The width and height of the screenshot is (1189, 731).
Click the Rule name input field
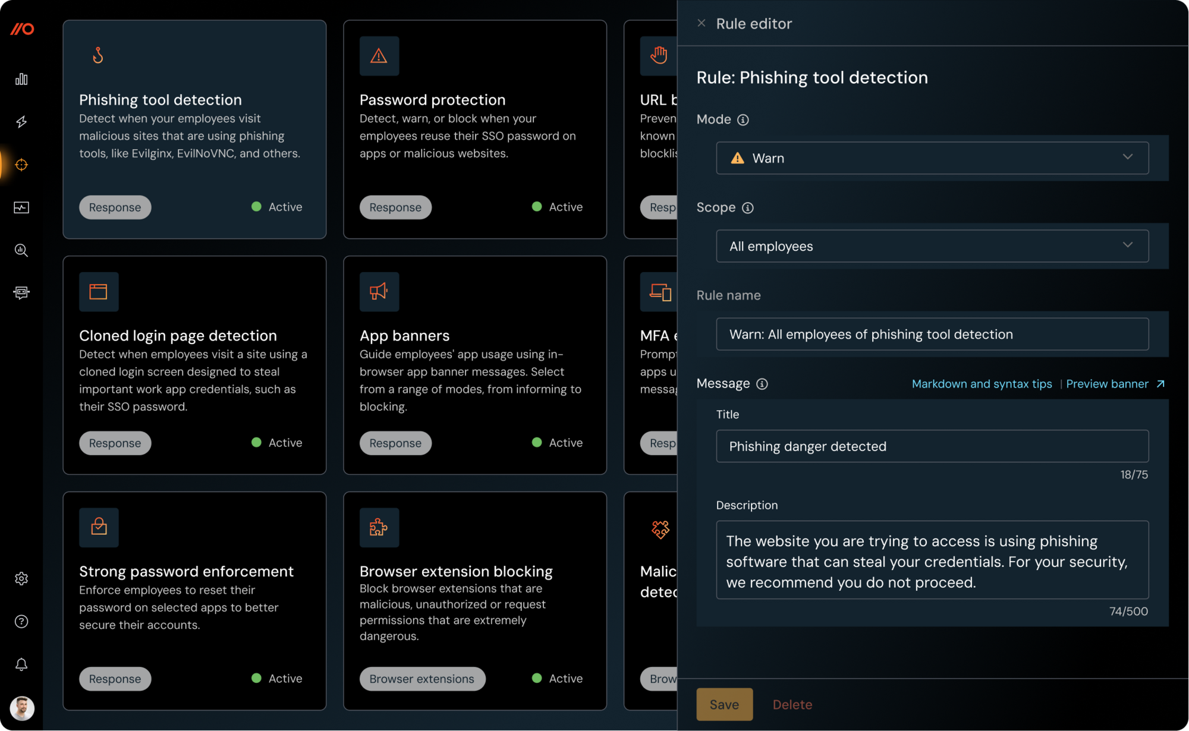coord(932,334)
